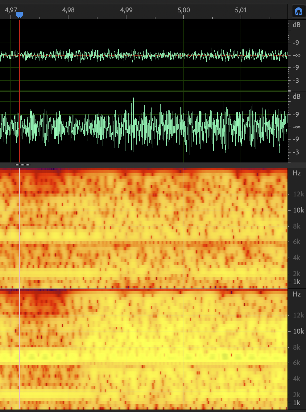Click the -3 mark on the top amplitude scale
This screenshot has height=412, width=306.
296,81
